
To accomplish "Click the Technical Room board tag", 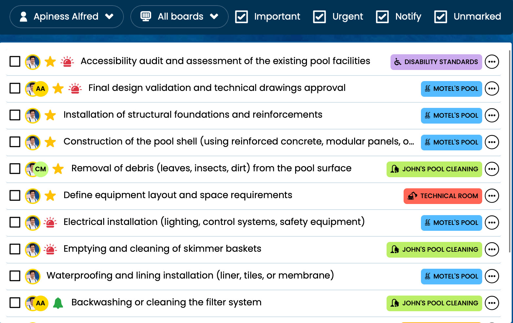I will tap(443, 196).
